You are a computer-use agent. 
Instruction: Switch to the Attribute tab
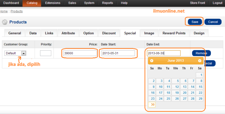pos(68,33)
